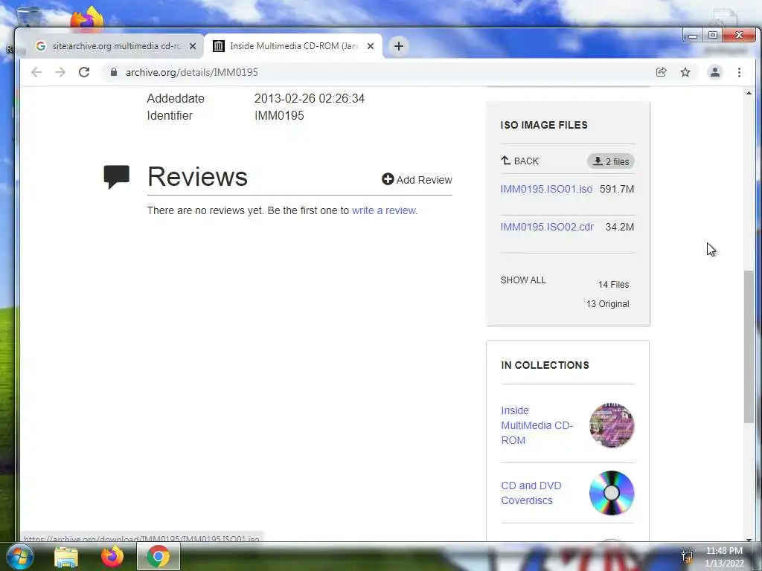Open Inside MultiMedia CD-ROM collection link
Image resolution: width=762 pixels, height=571 pixels.
point(537,425)
